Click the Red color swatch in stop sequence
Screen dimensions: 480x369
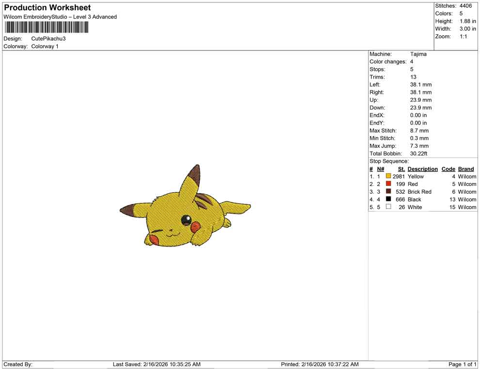(387, 184)
